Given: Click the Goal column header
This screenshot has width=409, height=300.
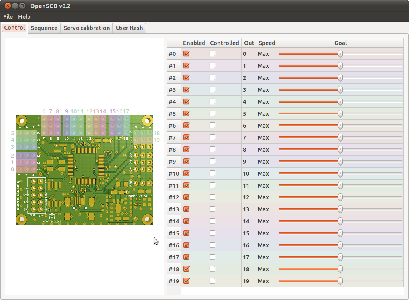Looking at the screenshot, I should click(340, 43).
